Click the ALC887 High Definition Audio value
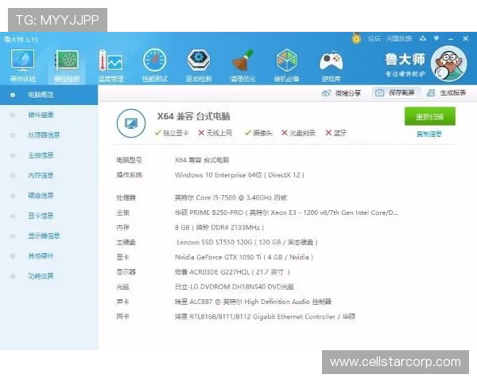 (253, 302)
